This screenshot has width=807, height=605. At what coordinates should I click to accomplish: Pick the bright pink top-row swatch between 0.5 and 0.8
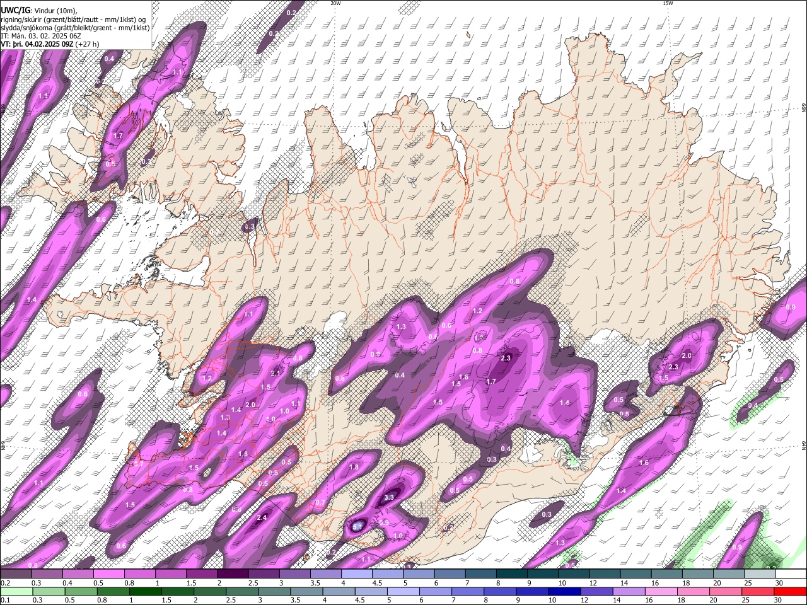(x=108, y=573)
